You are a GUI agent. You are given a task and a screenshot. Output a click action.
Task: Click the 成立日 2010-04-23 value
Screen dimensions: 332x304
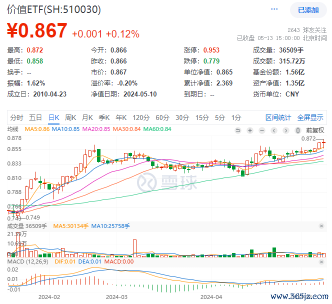click(x=50, y=94)
